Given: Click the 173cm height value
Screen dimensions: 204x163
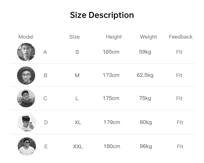Looking at the screenshot, I should [x=111, y=75].
